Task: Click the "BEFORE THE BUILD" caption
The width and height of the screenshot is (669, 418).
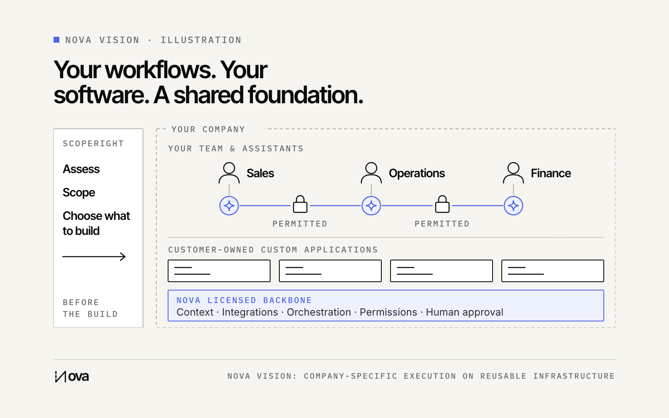Action: 90,308
